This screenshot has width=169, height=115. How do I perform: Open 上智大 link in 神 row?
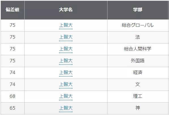66,108
